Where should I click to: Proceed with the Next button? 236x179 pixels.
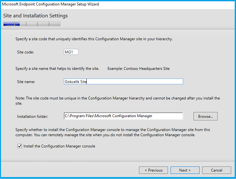185,170
